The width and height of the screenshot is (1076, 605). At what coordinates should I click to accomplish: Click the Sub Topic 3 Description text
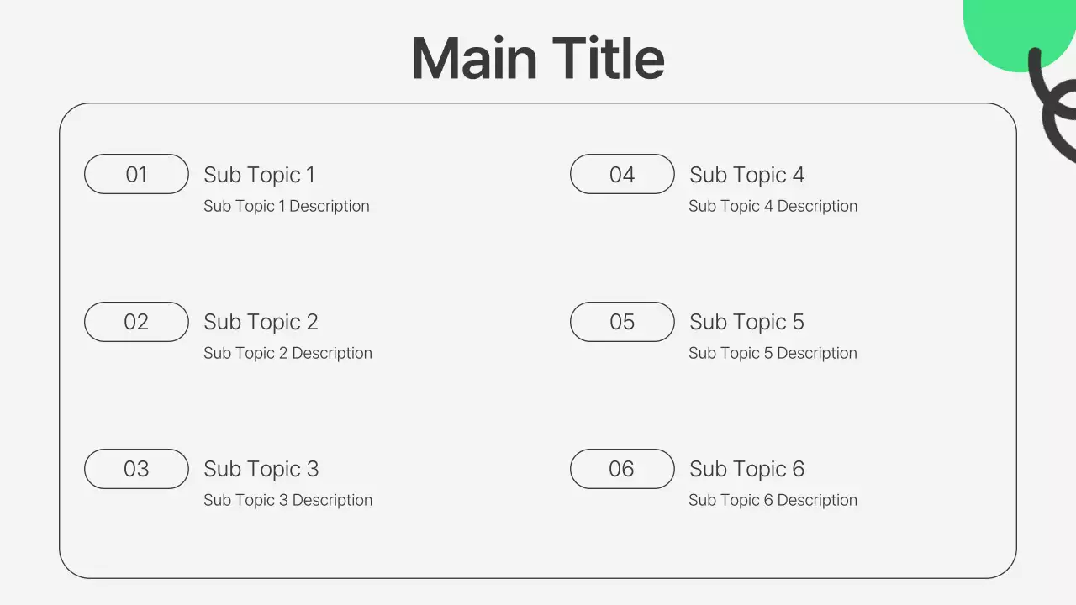(287, 500)
